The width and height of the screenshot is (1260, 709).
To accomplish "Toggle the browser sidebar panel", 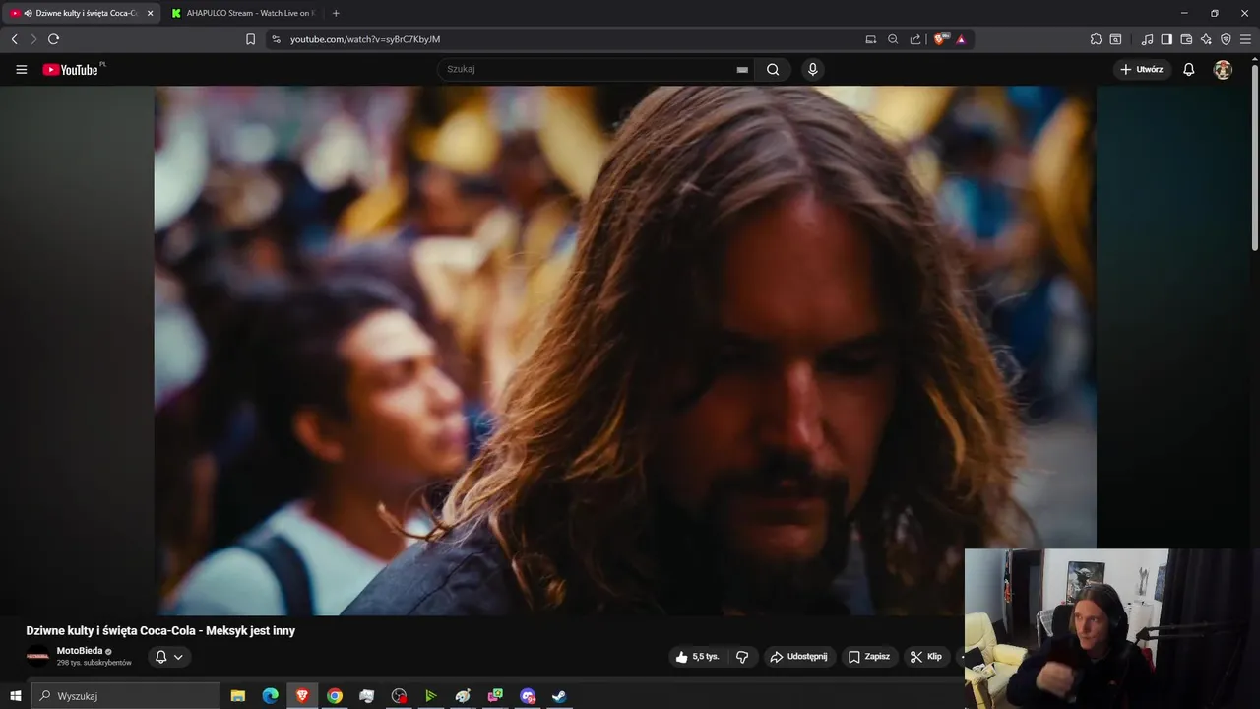I will coord(1166,39).
